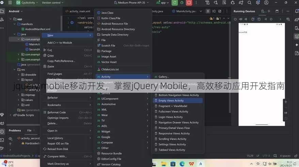Open the Version control dropdown
Image resolution: width=299 pixels, height=167 pixels.
[x=53, y=3]
